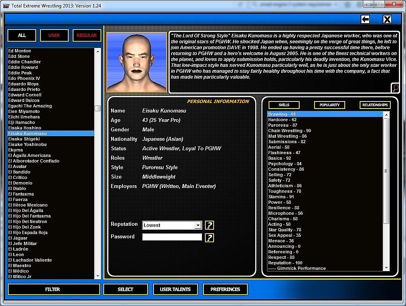Select Eddie Chandler in worker list
The height and width of the screenshot is (306, 406).
point(51,62)
